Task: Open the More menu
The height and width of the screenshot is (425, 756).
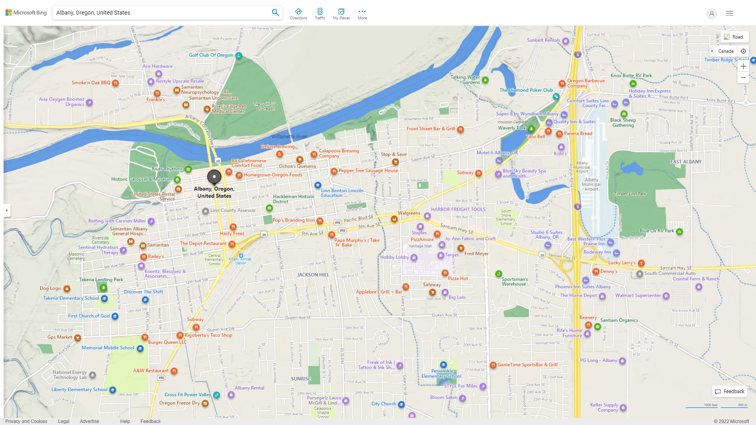Action: tap(362, 13)
